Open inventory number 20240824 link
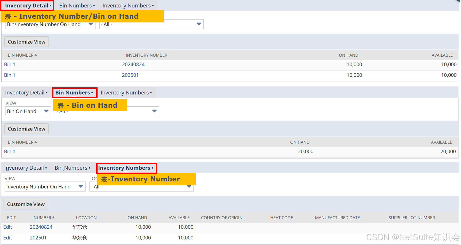The width and height of the screenshot is (461, 245). click(133, 64)
